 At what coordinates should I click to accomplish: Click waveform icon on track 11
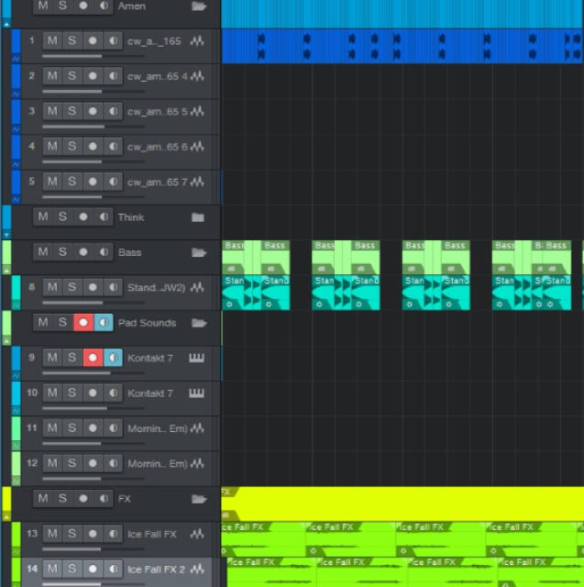197,428
